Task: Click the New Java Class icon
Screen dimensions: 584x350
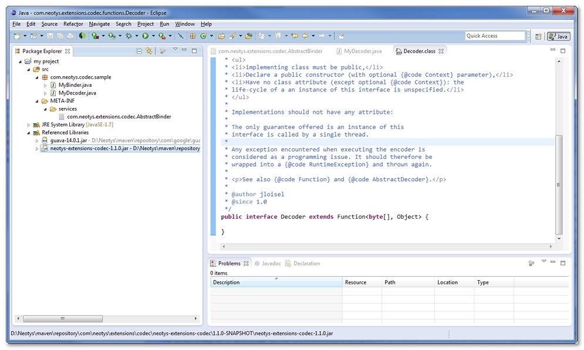Action: (x=203, y=36)
